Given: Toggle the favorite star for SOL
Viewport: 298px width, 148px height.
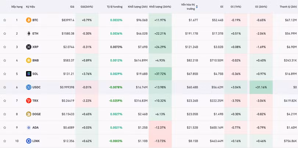Looking at the screenshot, I should 5,74.
